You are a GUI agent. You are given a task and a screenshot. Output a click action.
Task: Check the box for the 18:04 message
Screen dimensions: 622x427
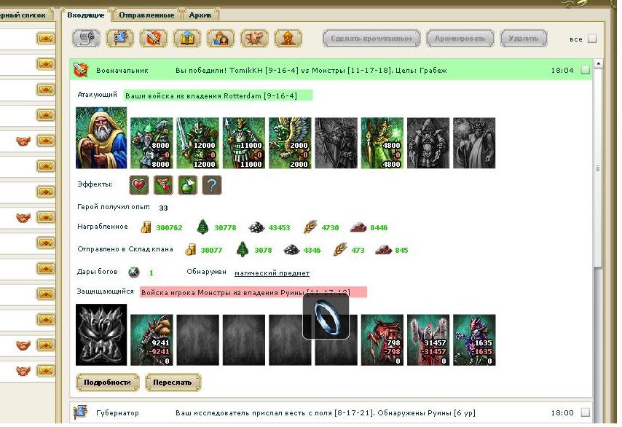[x=585, y=70]
